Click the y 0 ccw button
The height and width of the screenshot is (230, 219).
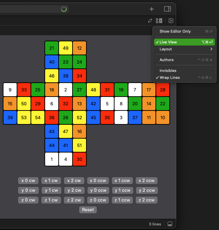coord(98,190)
